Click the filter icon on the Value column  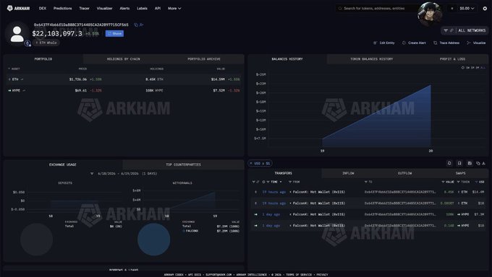click(x=443, y=182)
